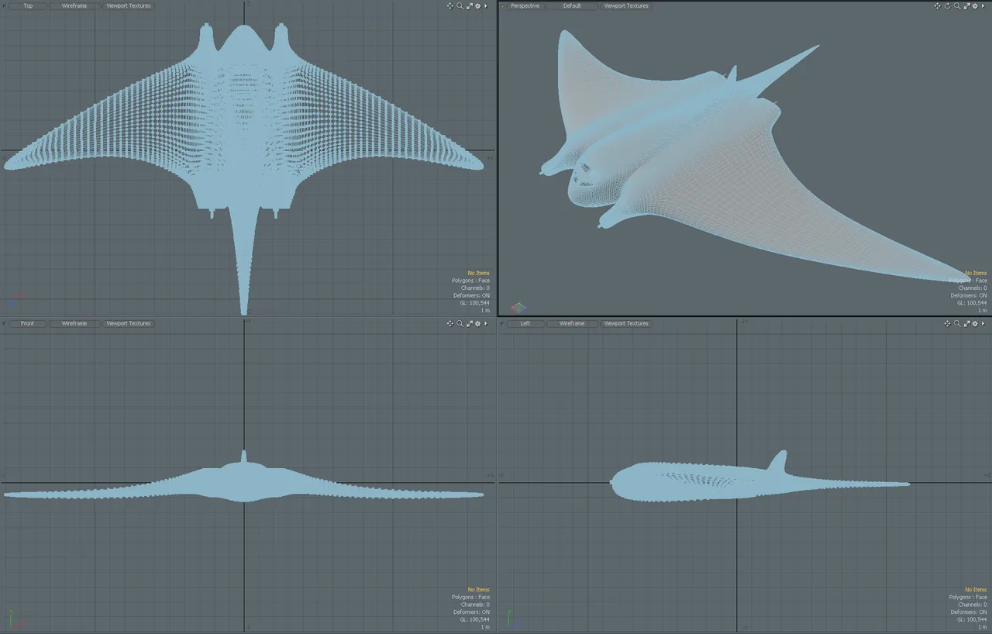Click the pan icon in Front viewport

450,323
